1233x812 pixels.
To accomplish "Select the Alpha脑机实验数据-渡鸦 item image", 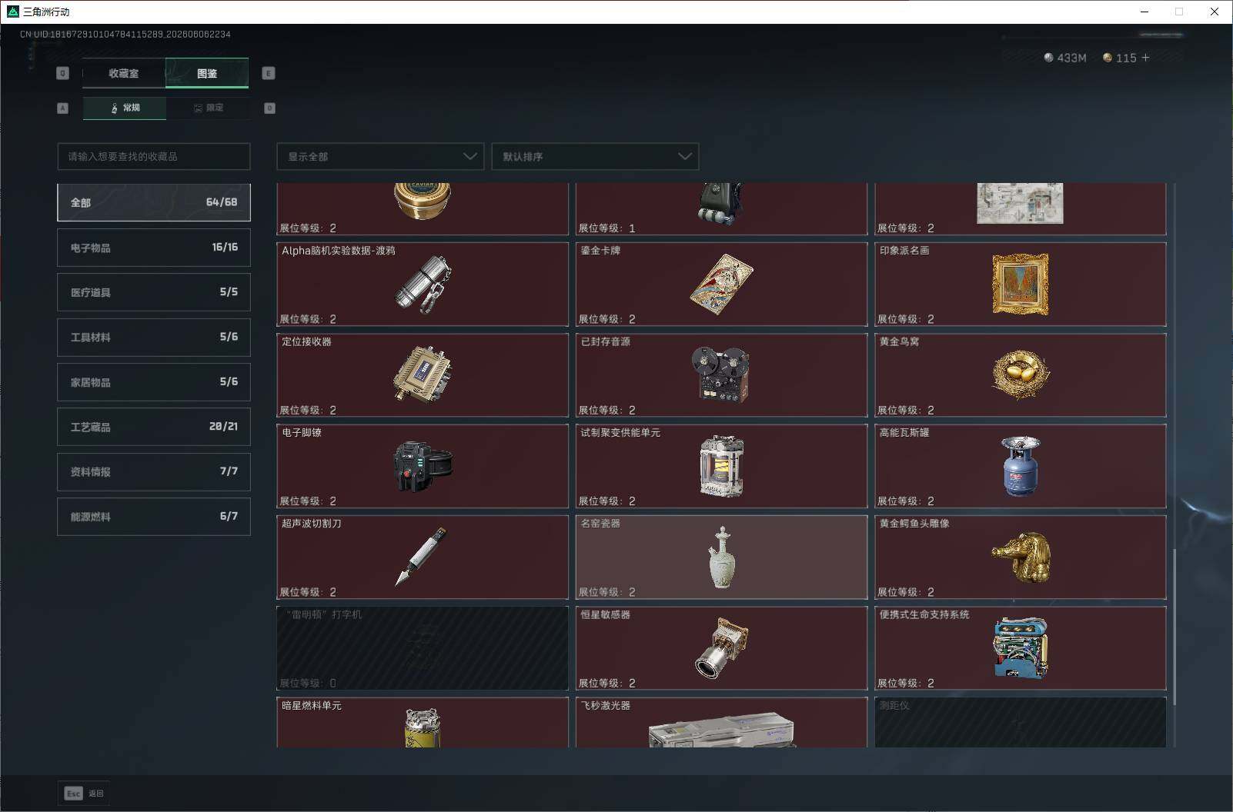I will (423, 285).
